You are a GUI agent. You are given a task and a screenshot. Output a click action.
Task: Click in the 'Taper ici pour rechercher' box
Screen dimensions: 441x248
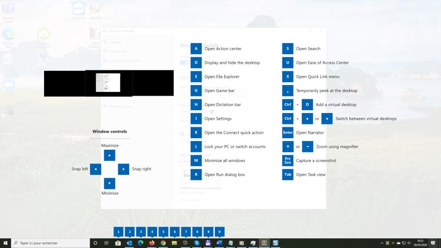[51, 243]
